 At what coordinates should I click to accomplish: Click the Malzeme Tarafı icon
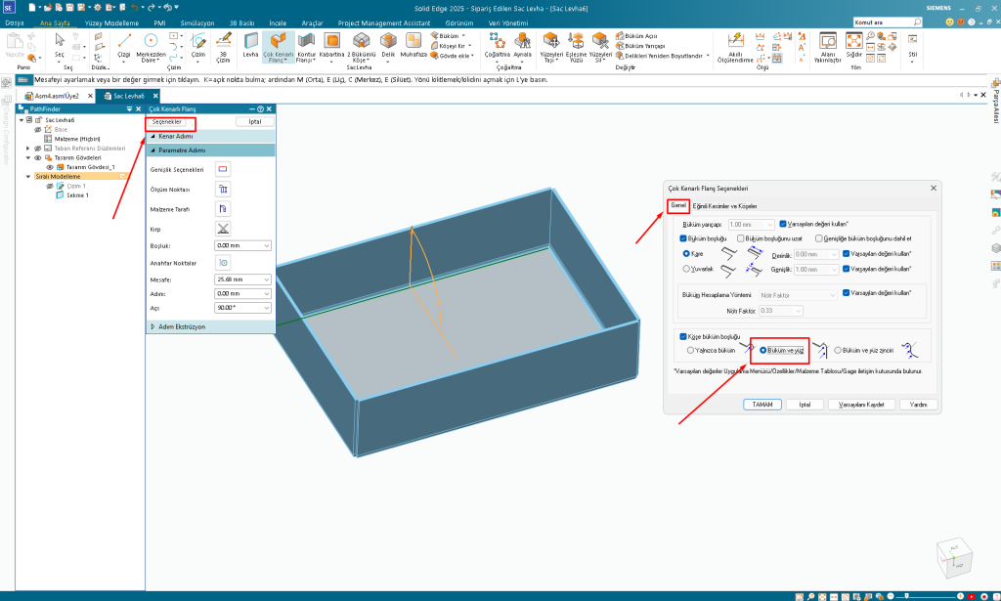tap(223, 208)
